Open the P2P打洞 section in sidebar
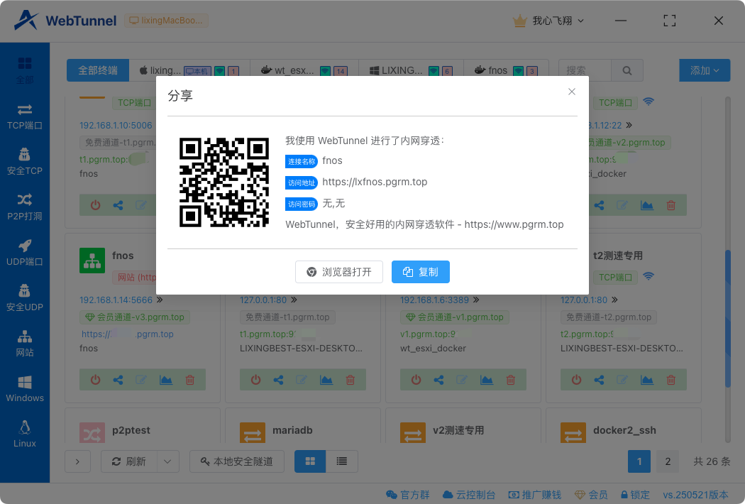The width and height of the screenshot is (745, 504). pyautogui.click(x=25, y=206)
